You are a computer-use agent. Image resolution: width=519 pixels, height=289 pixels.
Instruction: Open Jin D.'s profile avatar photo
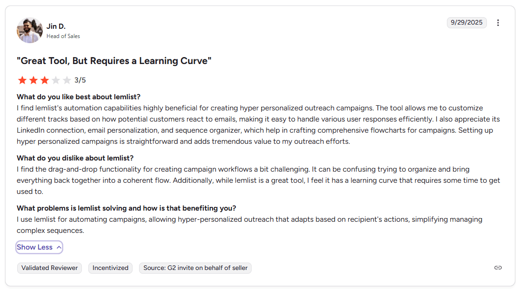click(30, 31)
